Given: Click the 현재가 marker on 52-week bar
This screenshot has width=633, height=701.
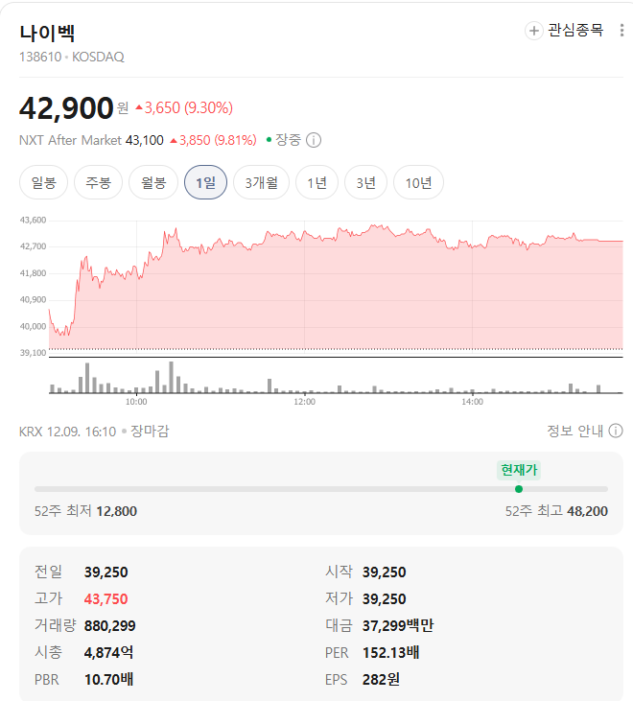Looking at the screenshot, I should [x=519, y=470].
